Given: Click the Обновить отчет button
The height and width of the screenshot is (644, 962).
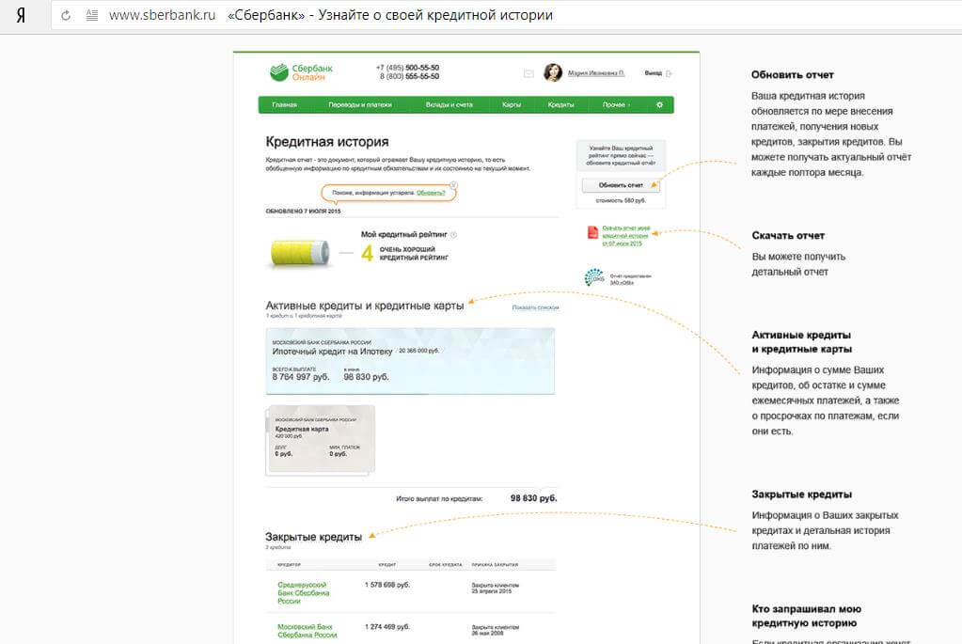Looking at the screenshot, I should point(621,185).
